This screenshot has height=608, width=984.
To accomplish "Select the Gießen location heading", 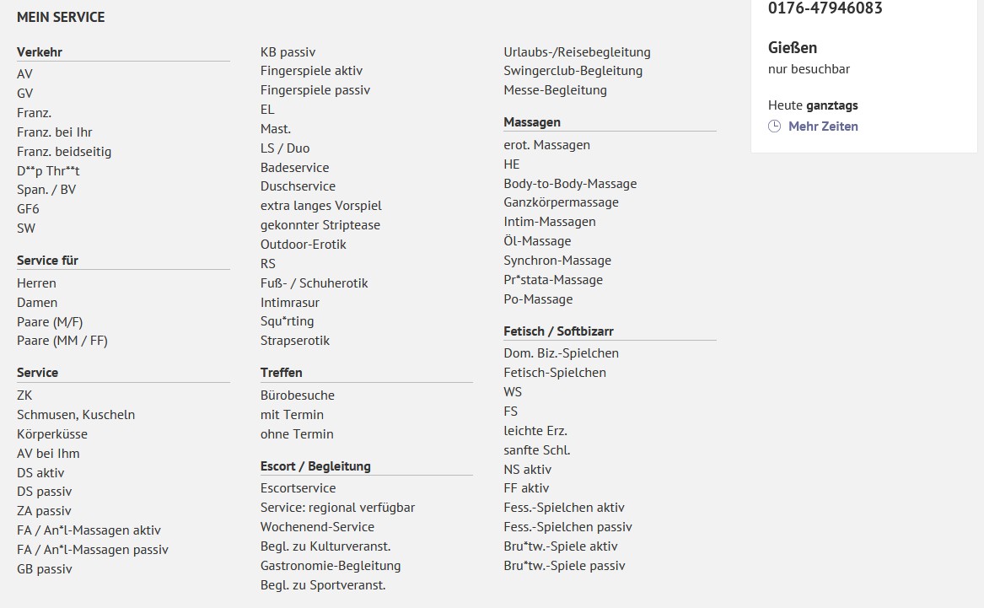I will [x=793, y=48].
